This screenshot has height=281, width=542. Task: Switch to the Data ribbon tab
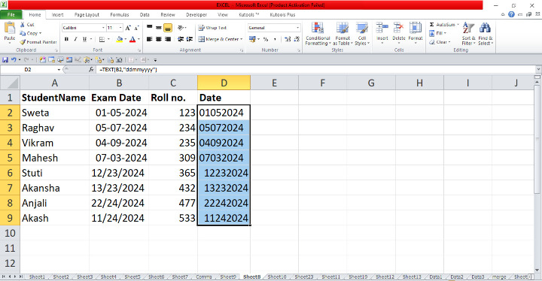145,14
